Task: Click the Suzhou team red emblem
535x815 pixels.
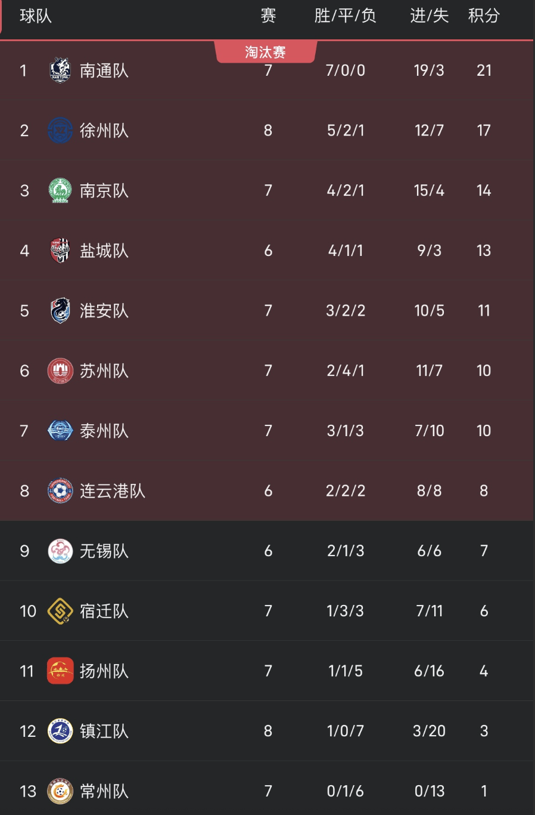Action: click(60, 371)
